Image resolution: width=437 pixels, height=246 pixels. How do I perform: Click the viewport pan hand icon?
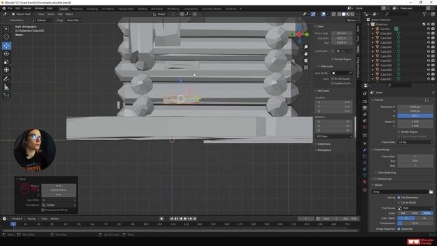(306, 54)
